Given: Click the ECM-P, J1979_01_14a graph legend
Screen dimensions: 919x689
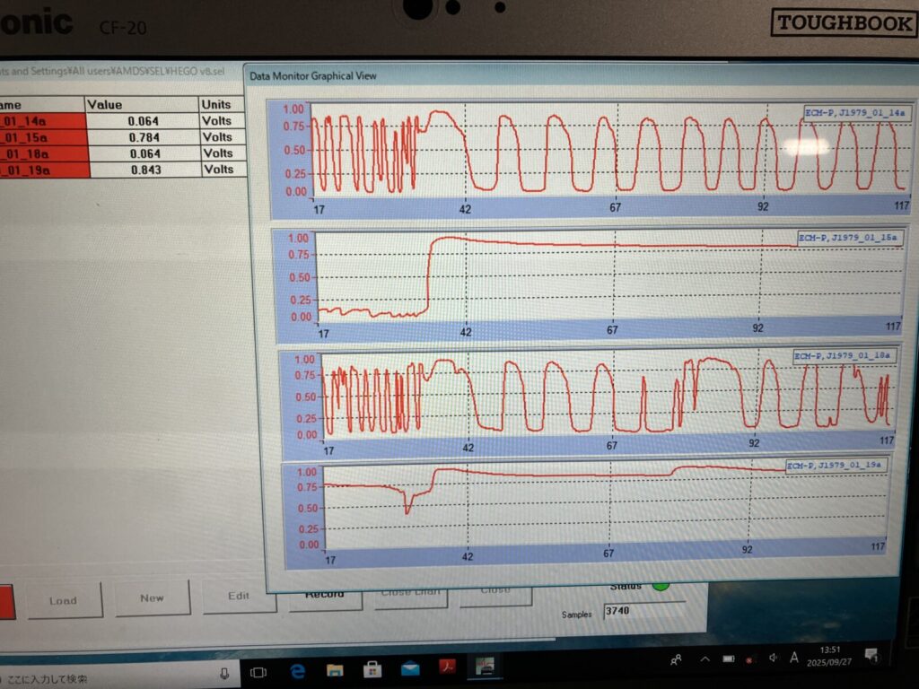Looking at the screenshot, I should (856, 113).
